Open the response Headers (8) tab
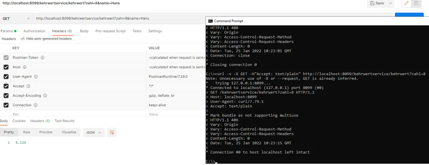This screenshot has width=429, height=165. click(40, 121)
